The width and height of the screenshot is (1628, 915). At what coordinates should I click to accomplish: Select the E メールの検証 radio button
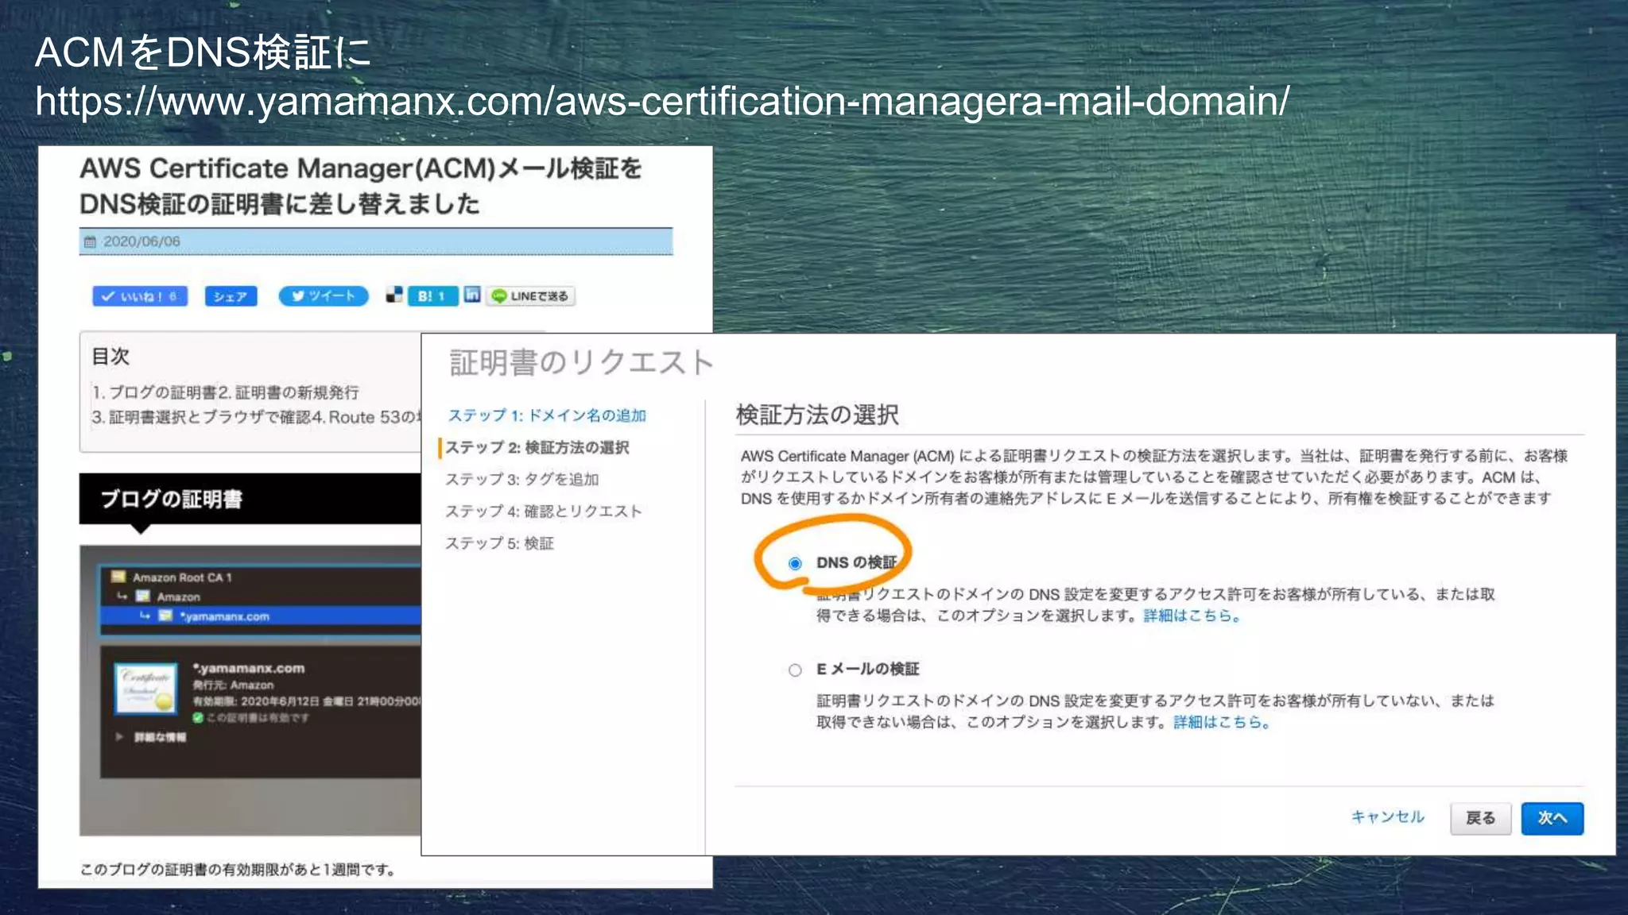point(795,670)
